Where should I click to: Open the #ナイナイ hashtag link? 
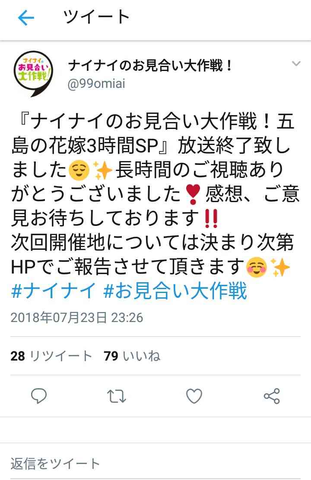pyautogui.click(x=54, y=291)
